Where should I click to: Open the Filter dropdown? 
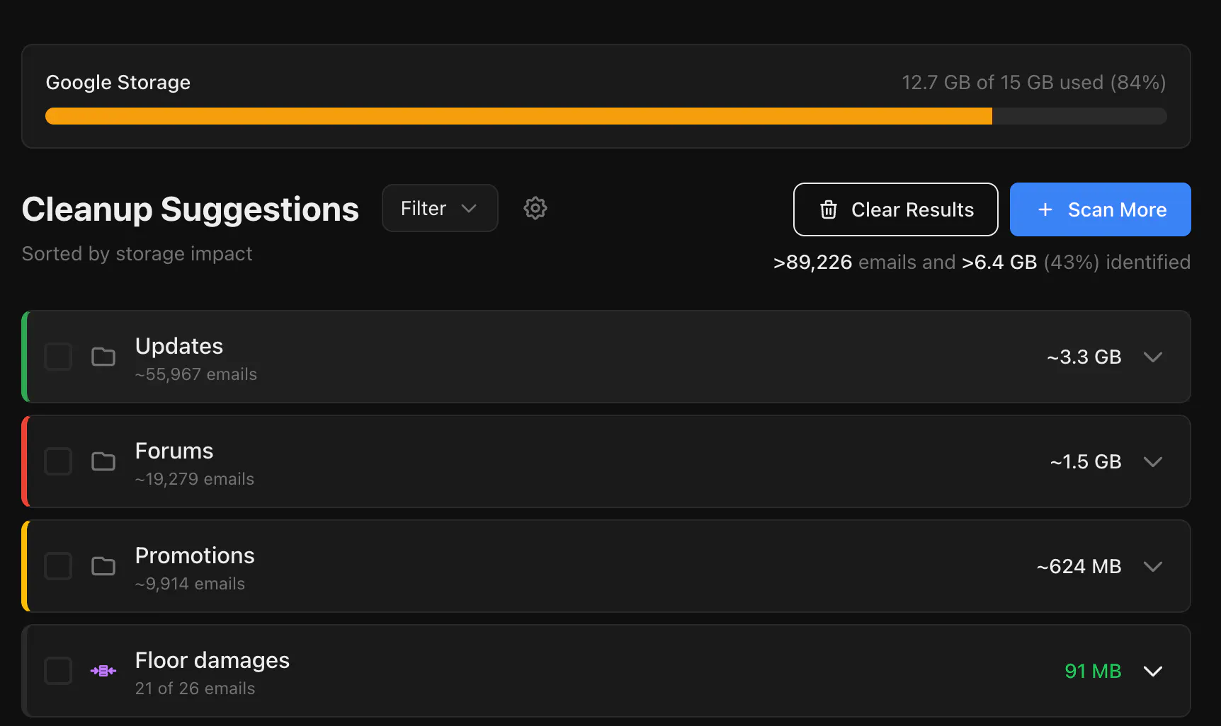tap(440, 208)
